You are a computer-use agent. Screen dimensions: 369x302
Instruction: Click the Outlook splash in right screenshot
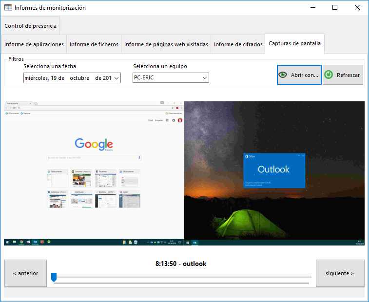pyautogui.click(x=274, y=170)
